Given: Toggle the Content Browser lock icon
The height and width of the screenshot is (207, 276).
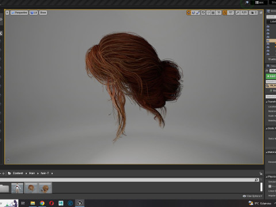Looking at the screenshot, I should click(x=260, y=173).
